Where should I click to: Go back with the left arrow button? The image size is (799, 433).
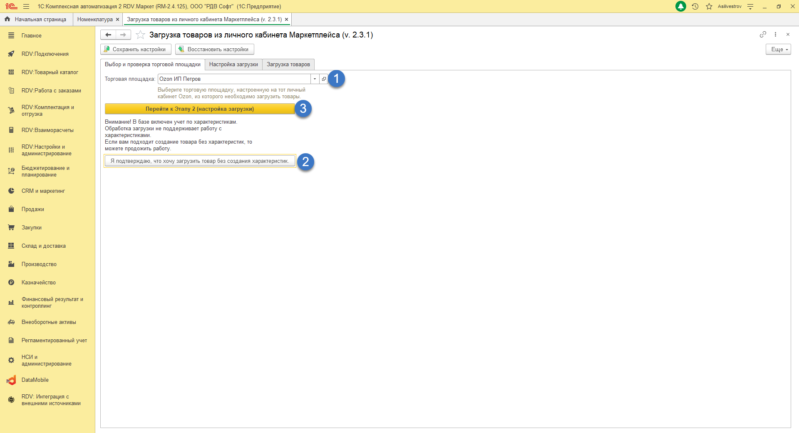click(108, 35)
